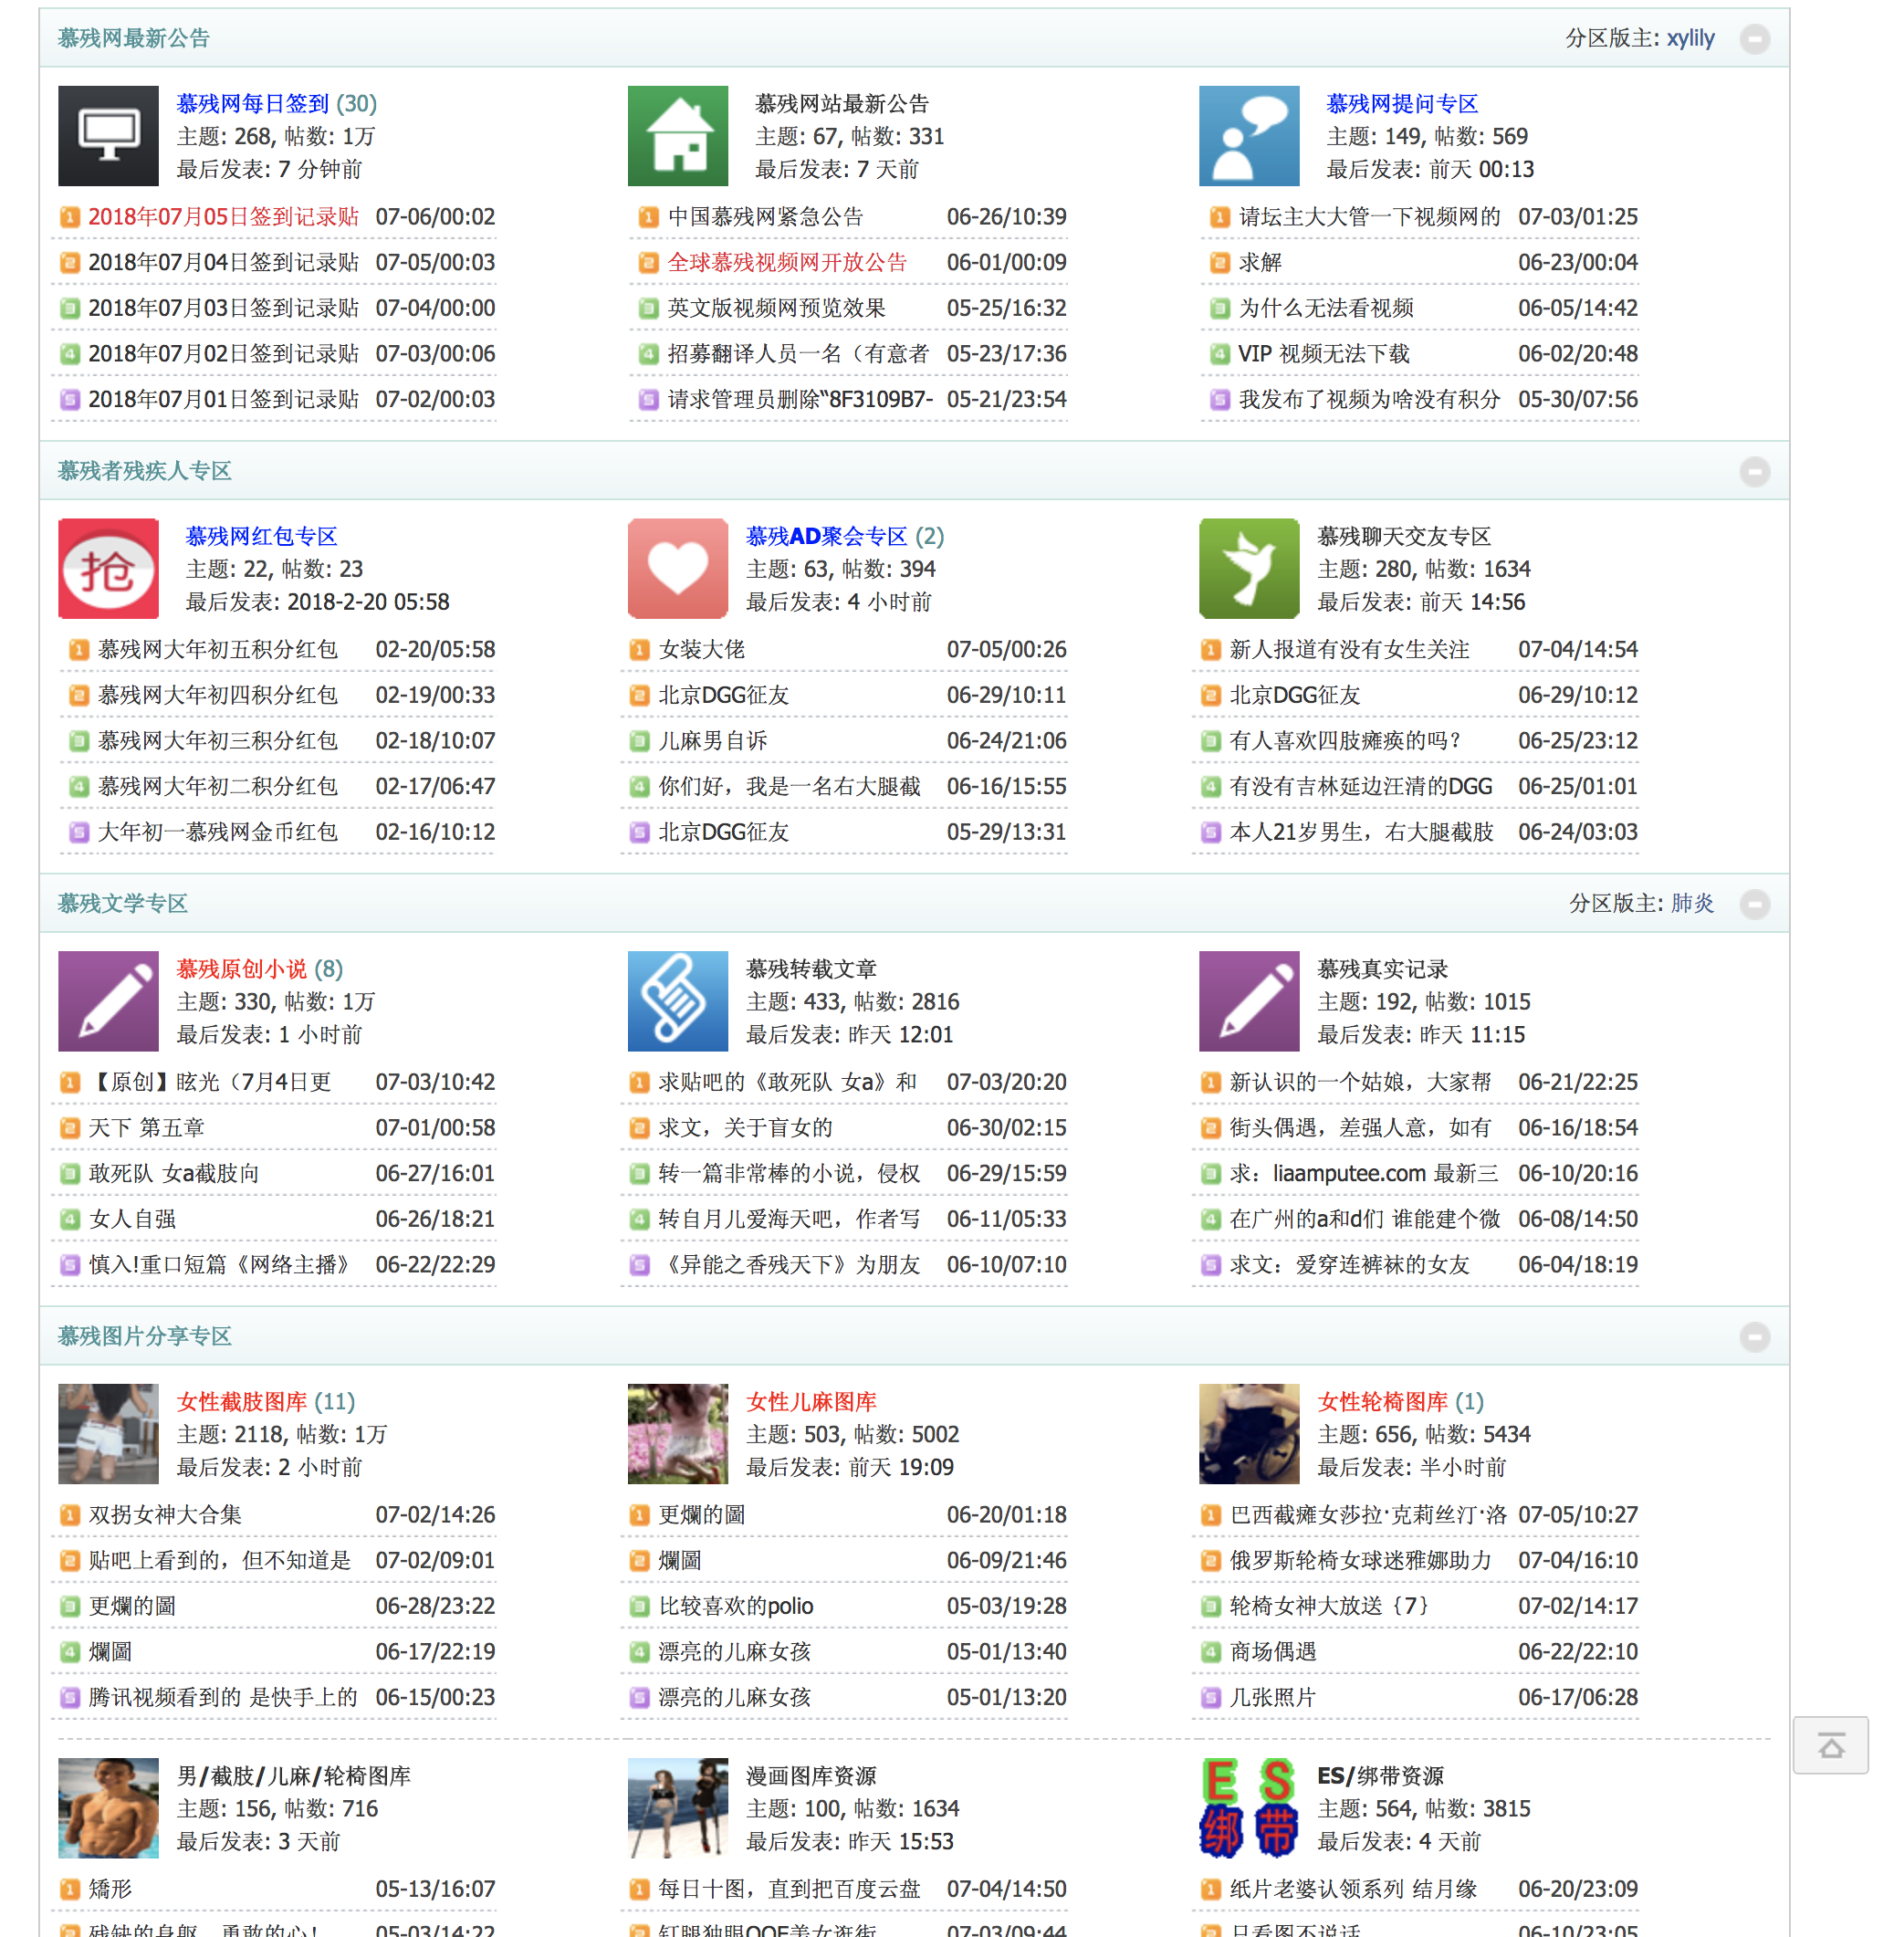Click the scroll back to top button

point(1830,1746)
